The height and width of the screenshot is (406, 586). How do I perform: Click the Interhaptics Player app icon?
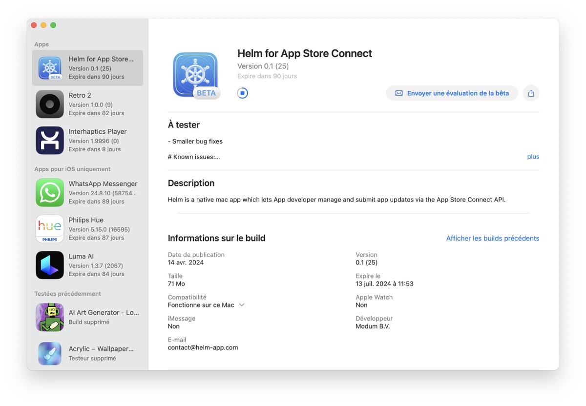coord(50,141)
